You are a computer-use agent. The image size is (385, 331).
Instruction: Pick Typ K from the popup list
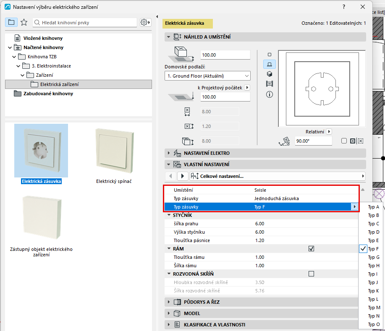373,291
